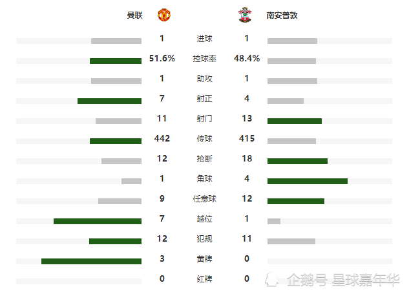Click Manchester United's green 越位 offside bar
409x294 pixels.
(98, 221)
